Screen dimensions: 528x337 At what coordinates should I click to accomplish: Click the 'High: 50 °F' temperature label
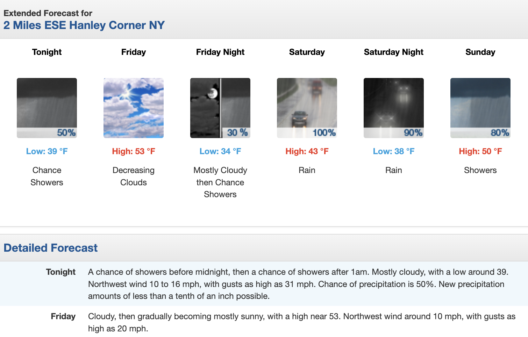click(x=480, y=151)
